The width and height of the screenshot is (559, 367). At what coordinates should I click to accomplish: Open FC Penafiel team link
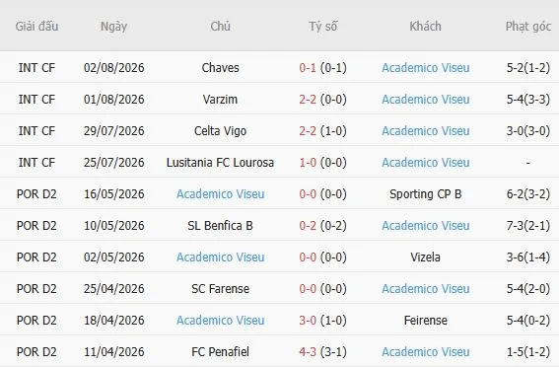pyautogui.click(x=220, y=351)
